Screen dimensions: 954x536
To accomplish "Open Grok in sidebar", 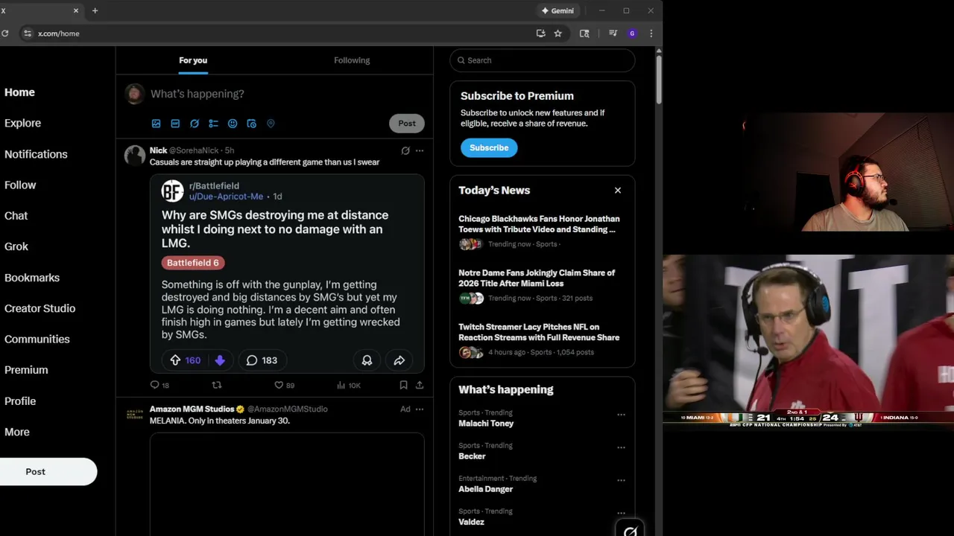I will pyautogui.click(x=16, y=246).
